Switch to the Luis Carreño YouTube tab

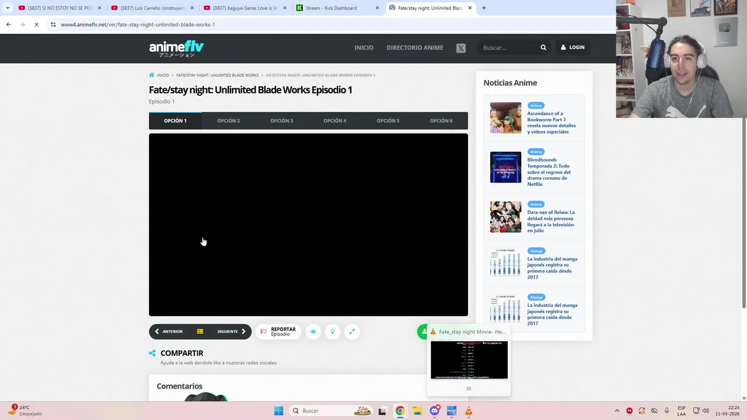click(x=152, y=8)
